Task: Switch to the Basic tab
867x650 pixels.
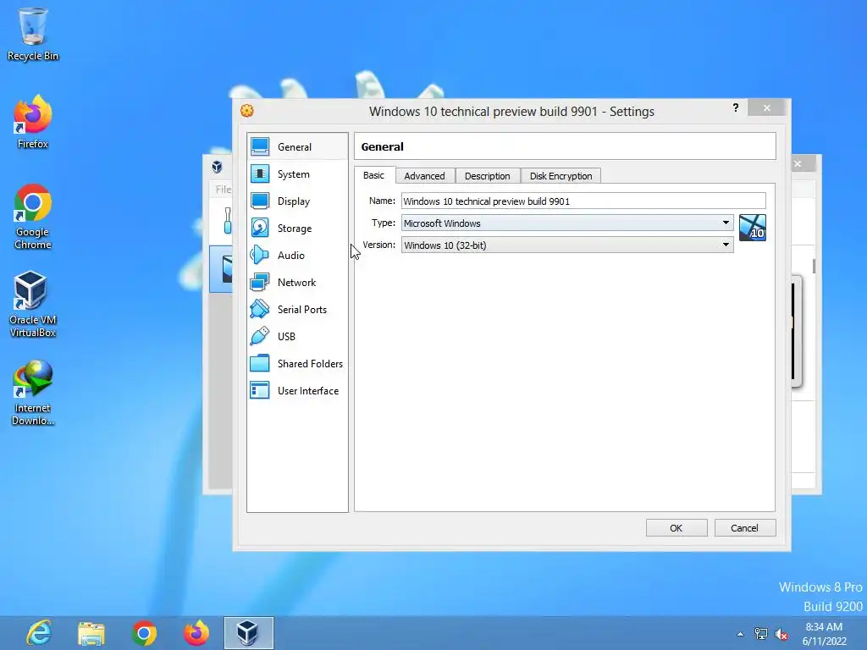Action: [374, 175]
